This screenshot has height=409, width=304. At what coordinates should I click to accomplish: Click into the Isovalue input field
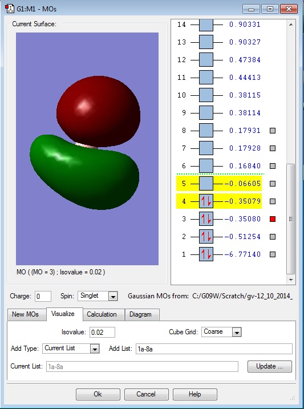(x=102, y=332)
